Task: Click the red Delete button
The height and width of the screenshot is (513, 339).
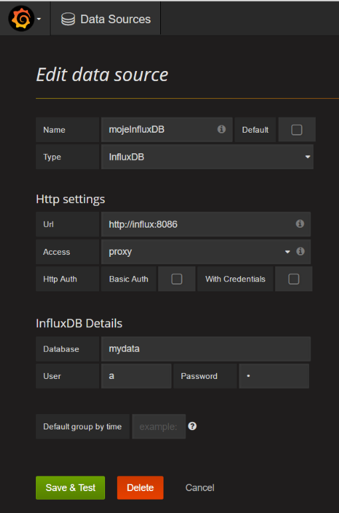Action: tap(140, 488)
